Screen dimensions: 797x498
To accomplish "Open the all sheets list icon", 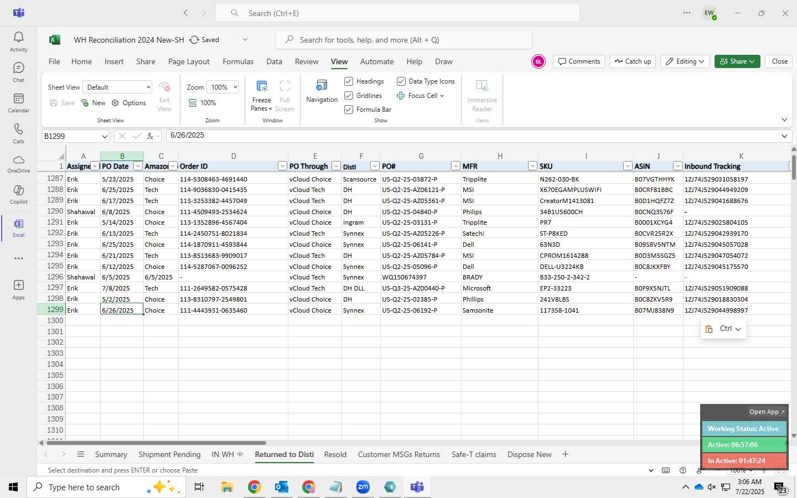I will (81, 454).
